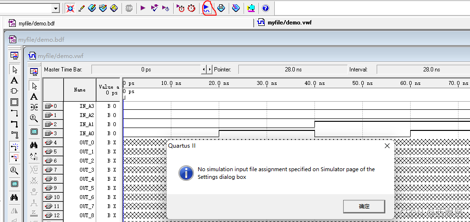
Task: Click the Find binoculars in waveform toolbar
Action: pos(34,145)
